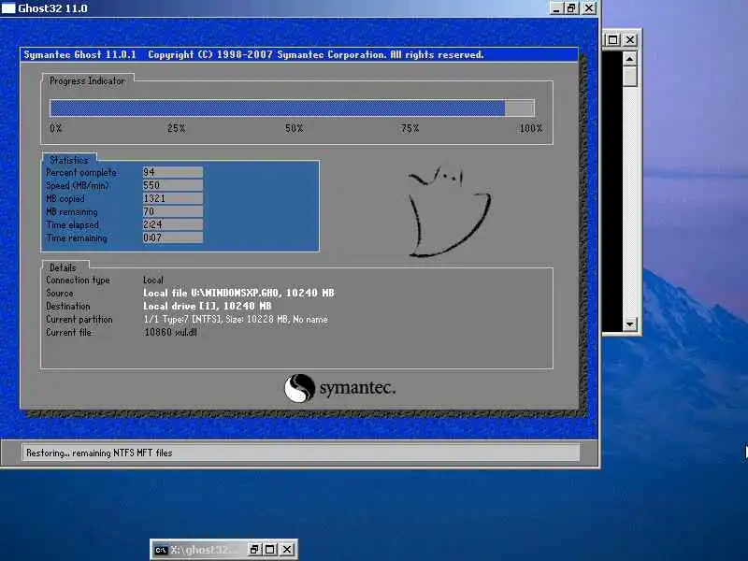Click the 25% progress scale label

(176, 128)
